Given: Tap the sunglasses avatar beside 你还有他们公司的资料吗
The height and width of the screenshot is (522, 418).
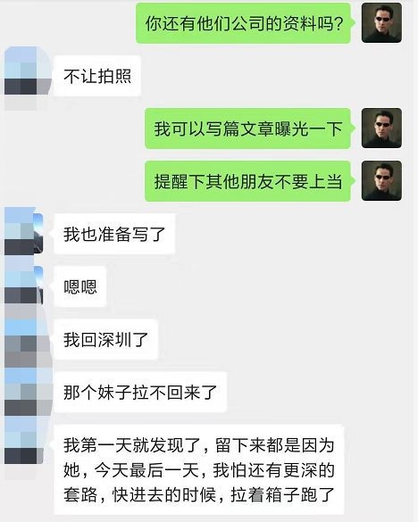Looking at the screenshot, I should [381, 22].
